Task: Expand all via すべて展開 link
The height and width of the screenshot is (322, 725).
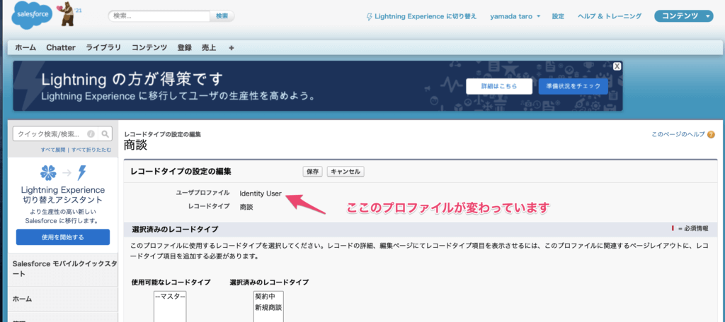Action: coord(53,150)
